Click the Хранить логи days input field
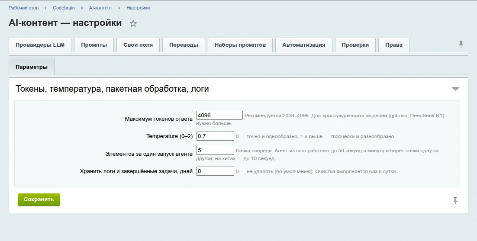The image size is (477, 241). (215, 171)
